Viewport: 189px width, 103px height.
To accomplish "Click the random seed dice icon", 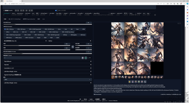I will tap(82, 58).
